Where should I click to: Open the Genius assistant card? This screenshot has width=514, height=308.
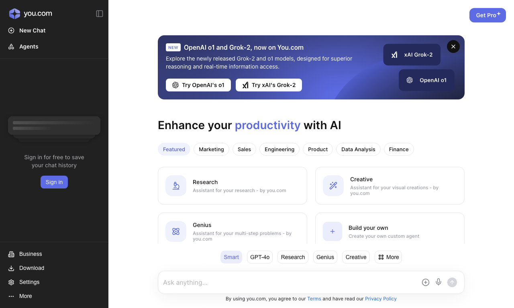pyautogui.click(x=233, y=228)
